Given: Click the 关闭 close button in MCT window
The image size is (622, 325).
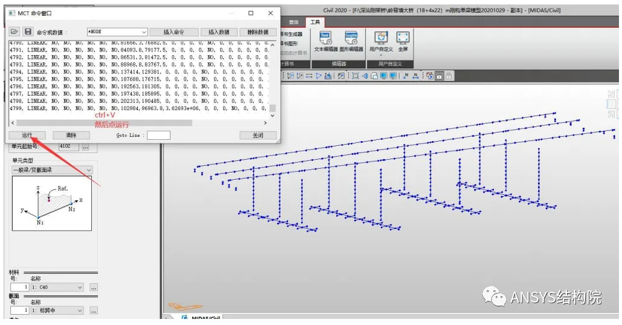Looking at the screenshot, I should click(x=258, y=135).
